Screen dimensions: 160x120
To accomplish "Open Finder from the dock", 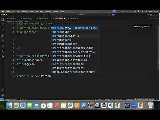I will pos(9,105).
